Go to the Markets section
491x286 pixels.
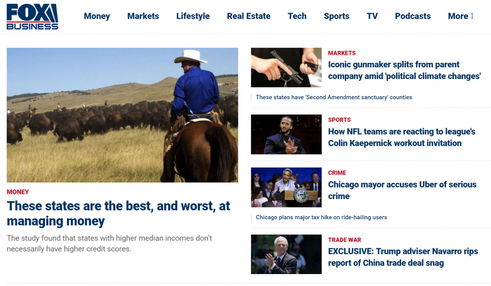(143, 16)
